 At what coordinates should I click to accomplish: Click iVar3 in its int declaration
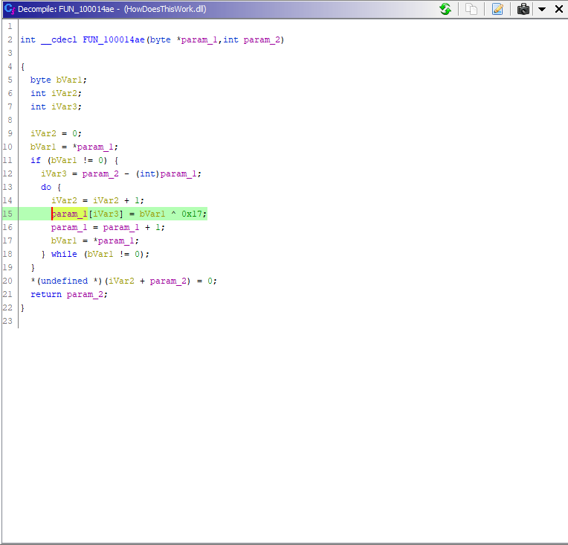(66, 106)
